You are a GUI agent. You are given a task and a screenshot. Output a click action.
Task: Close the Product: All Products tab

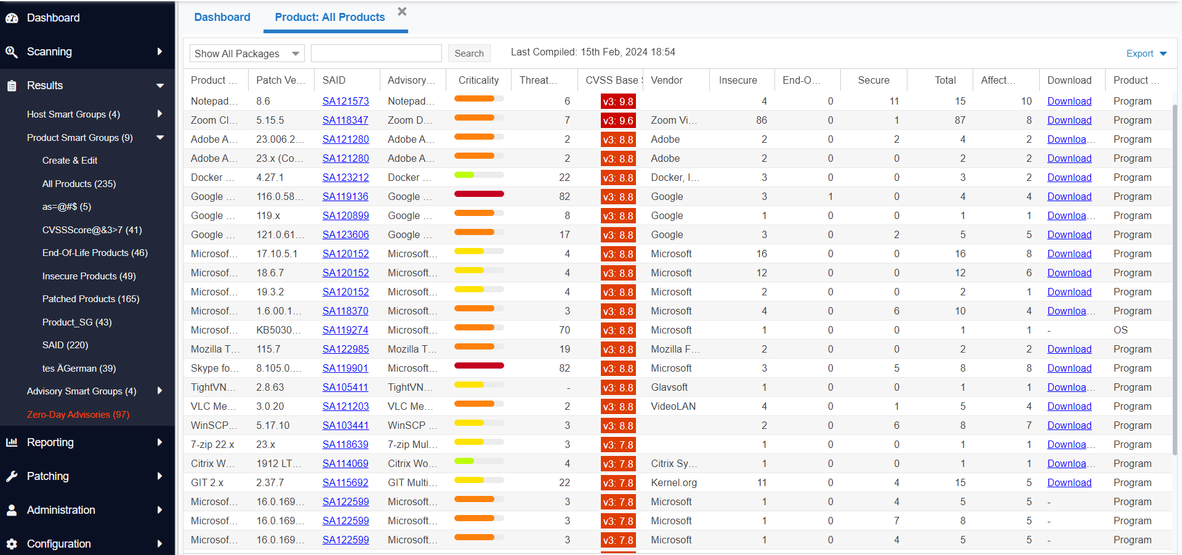[402, 12]
